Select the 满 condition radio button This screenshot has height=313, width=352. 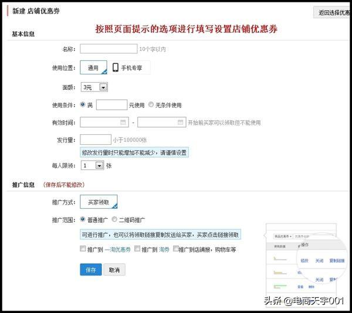[x=83, y=105]
